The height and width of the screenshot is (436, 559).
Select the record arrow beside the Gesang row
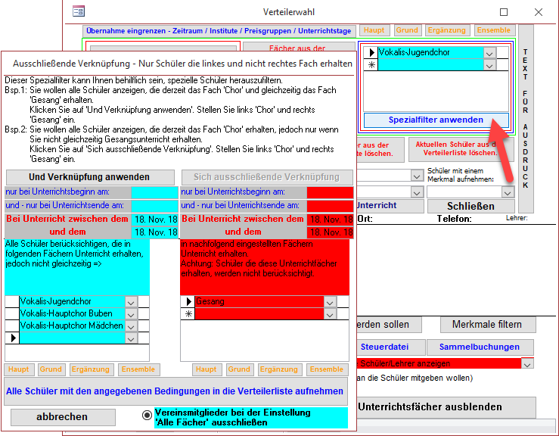pyautogui.click(x=188, y=301)
